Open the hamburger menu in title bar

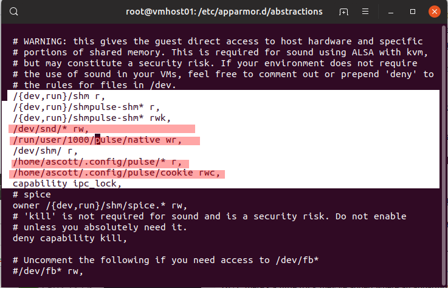pos(365,12)
